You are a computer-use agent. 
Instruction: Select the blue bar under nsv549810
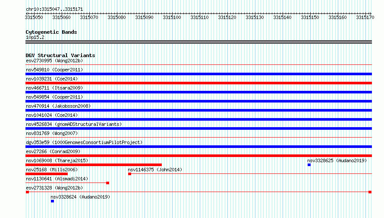[x=198, y=74]
